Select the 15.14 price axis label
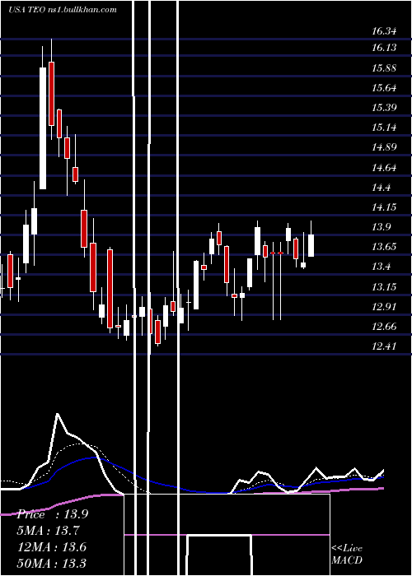412x576 pixels. click(384, 128)
